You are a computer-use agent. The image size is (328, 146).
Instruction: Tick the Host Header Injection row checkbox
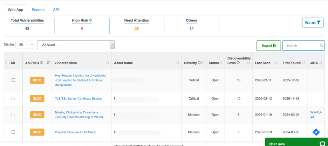point(13,80)
